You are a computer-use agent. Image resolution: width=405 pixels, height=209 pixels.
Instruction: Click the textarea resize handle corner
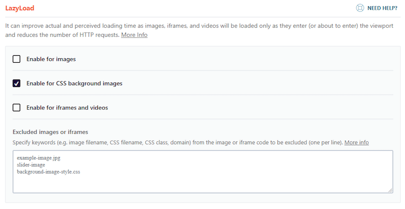(390, 190)
